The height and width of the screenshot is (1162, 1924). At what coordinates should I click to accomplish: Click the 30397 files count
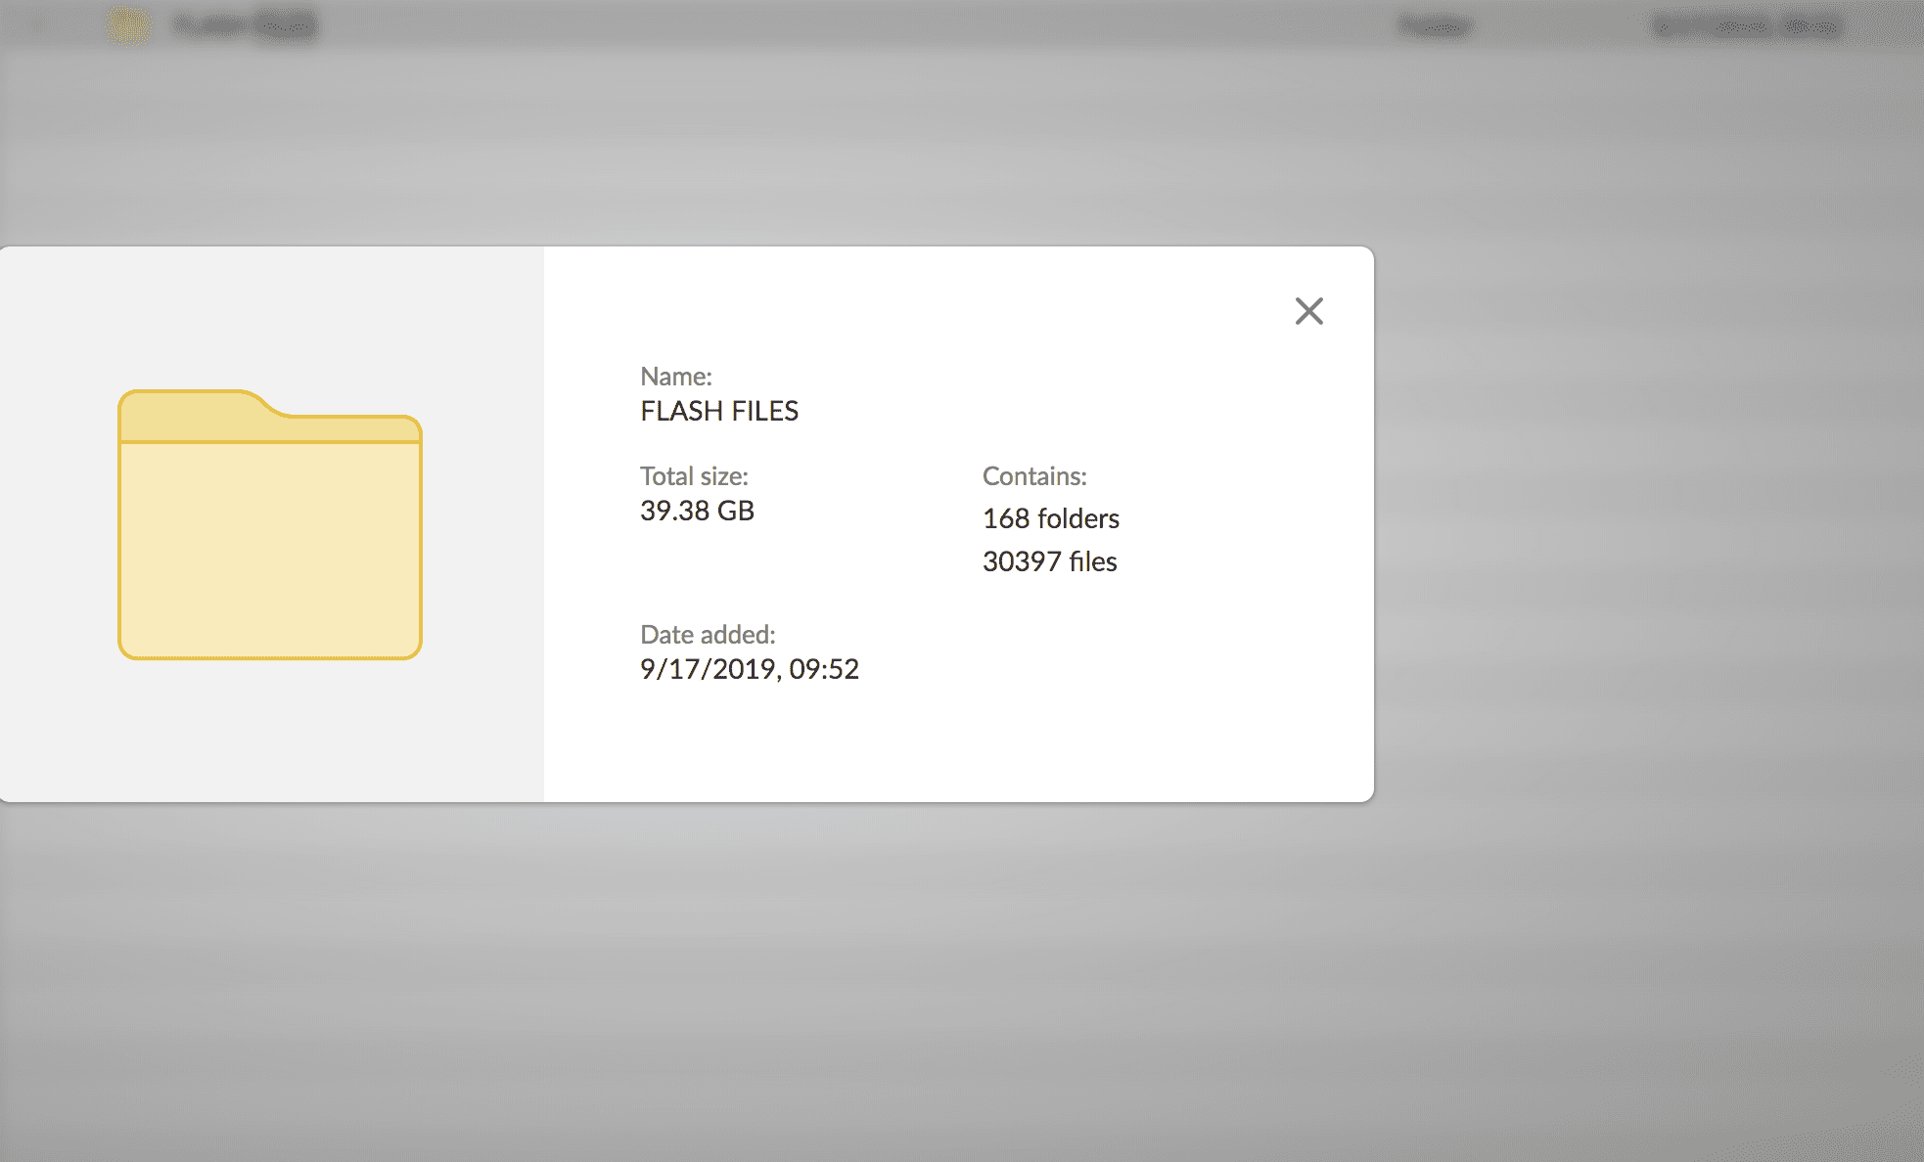1049,560
